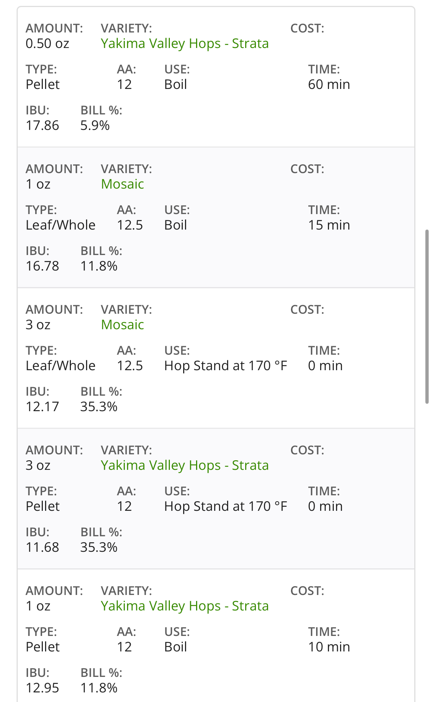Click Leaf/Whole type in the 15 min Mosaic entry
This screenshot has height=702, width=432.
tap(61, 225)
